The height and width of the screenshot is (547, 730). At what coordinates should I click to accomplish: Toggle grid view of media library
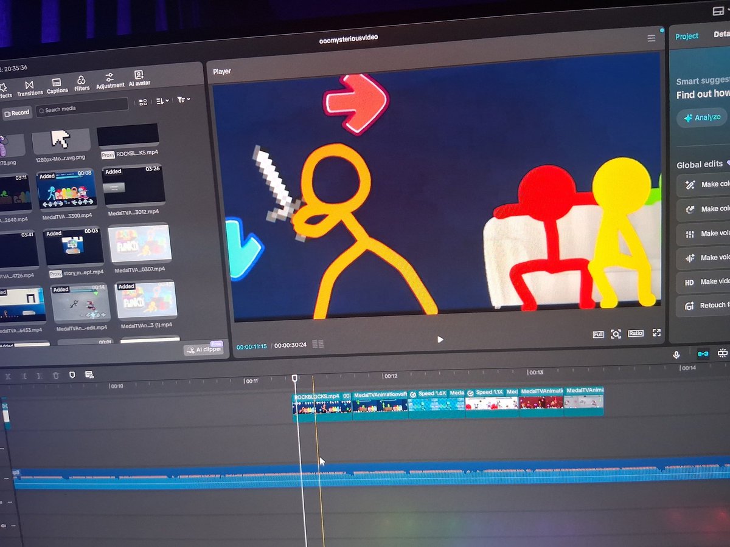[143, 102]
